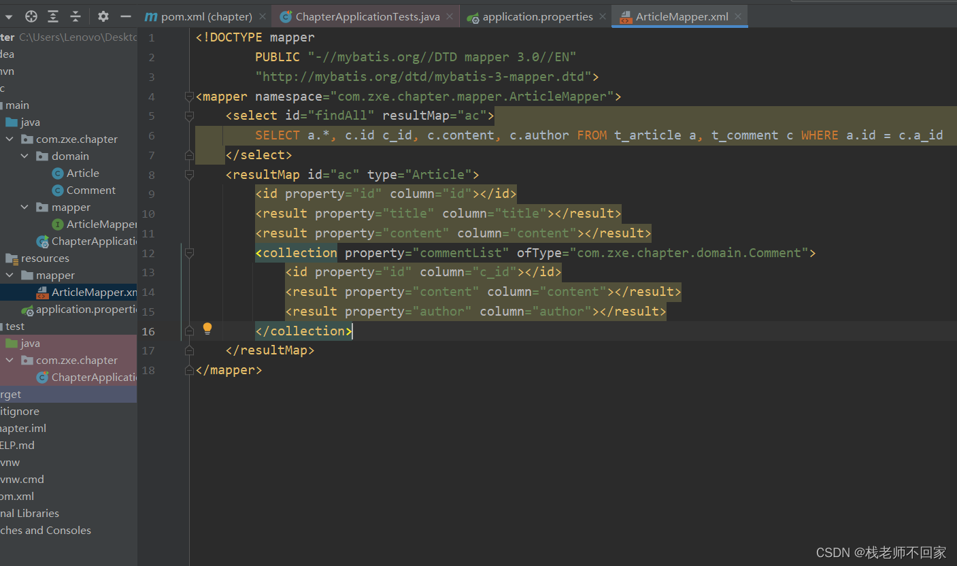
Task: Switch to the pom.xml (chapter) tab
Action: click(206, 16)
